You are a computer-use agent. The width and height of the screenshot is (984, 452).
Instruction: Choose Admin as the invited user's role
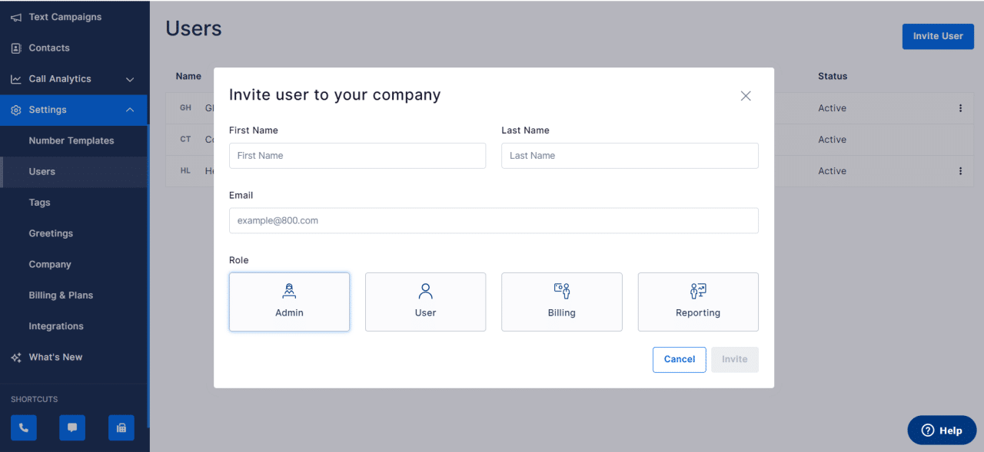pos(289,302)
